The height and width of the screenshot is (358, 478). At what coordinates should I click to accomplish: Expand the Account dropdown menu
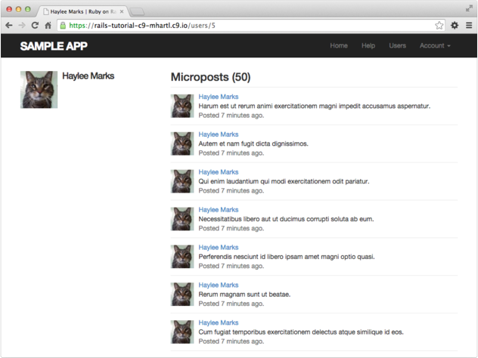click(435, 46)
